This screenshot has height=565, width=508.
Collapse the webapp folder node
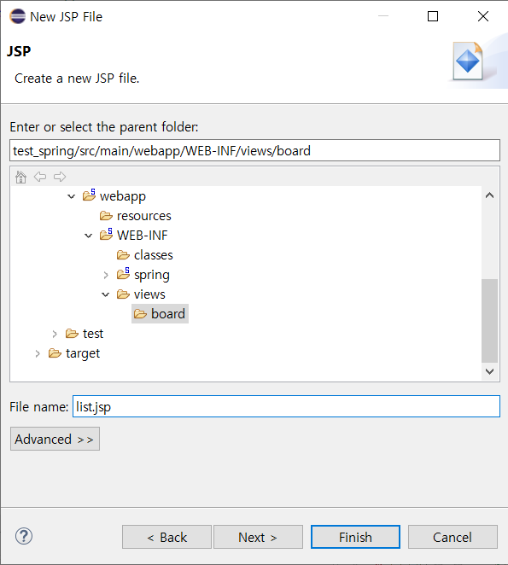(x=72, y=196)
